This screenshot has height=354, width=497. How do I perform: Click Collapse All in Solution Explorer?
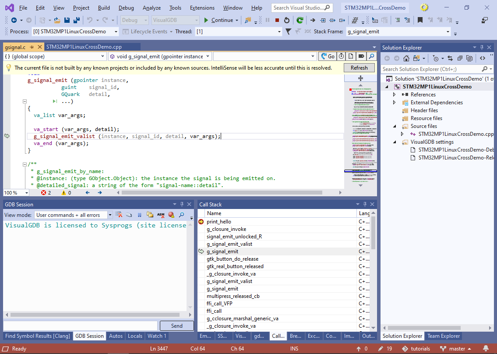point(460,58)
